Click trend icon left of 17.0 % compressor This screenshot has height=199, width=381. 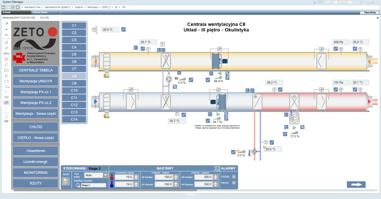point(285,134)
